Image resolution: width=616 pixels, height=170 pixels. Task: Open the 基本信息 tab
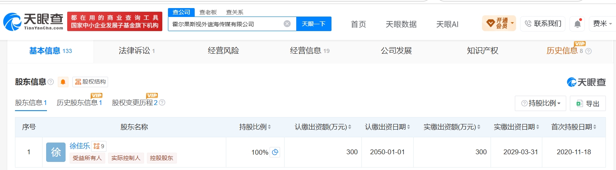coord(50,51)
